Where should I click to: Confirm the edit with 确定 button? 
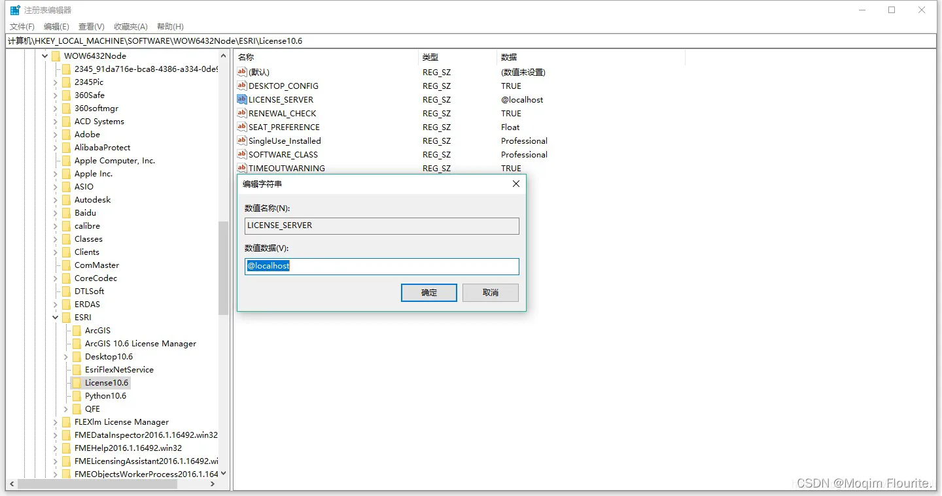pyautogui.click(x=429, y=293)
